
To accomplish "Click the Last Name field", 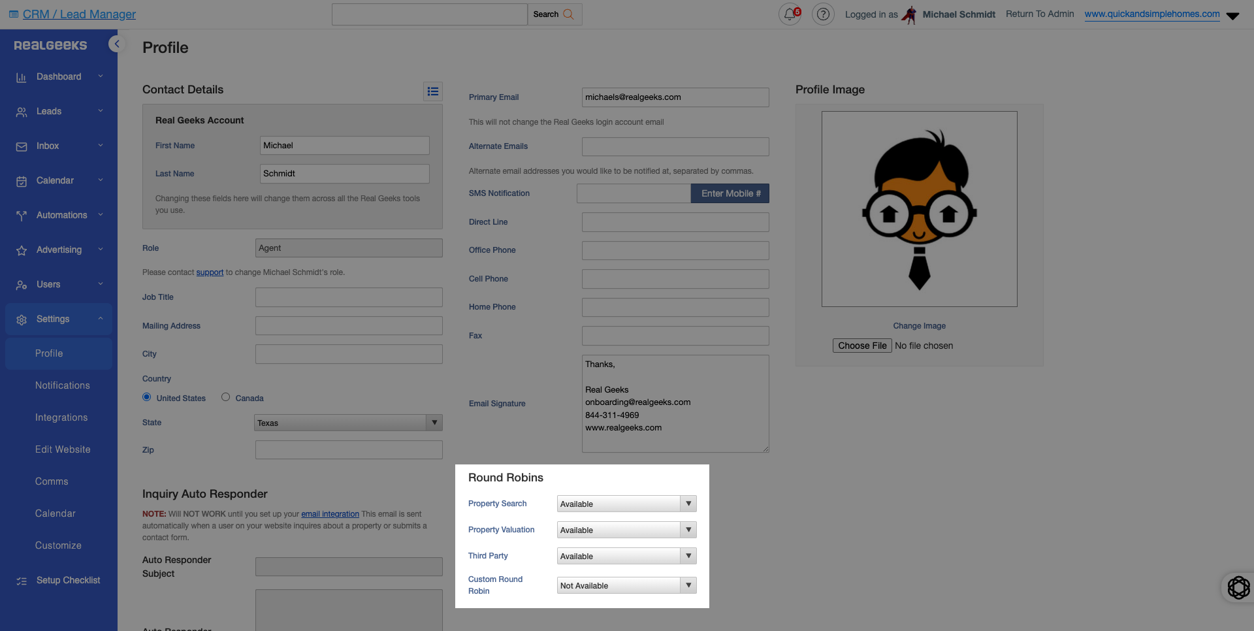I will point(345,174).
